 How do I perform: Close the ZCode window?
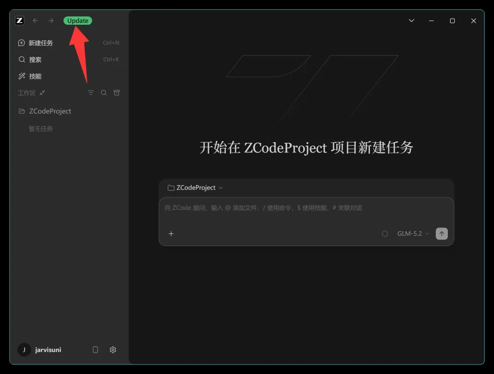tap(473, 21)
